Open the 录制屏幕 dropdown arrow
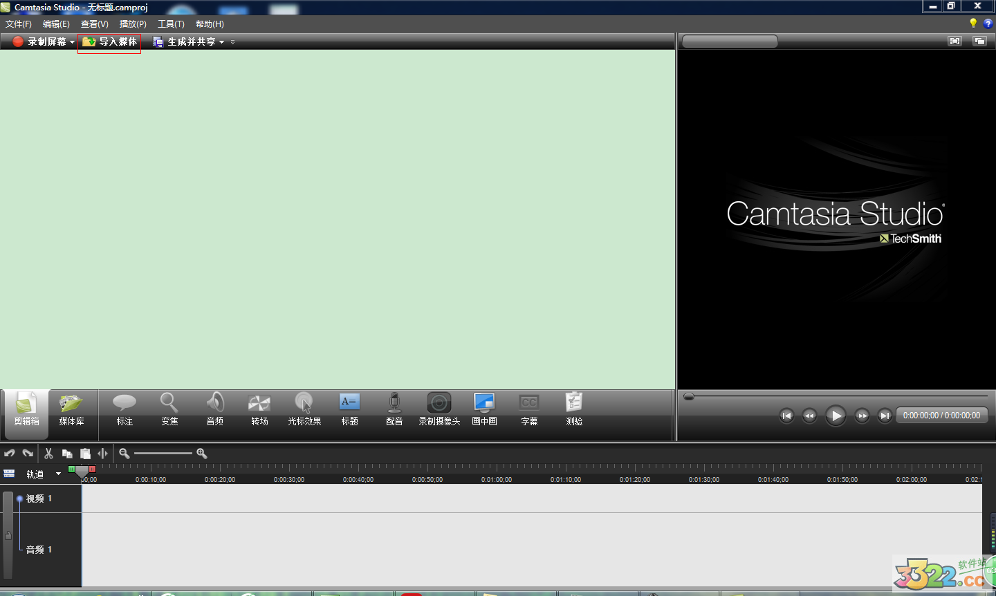The height and width of the screenshot is (596, 996). point(72,42)
